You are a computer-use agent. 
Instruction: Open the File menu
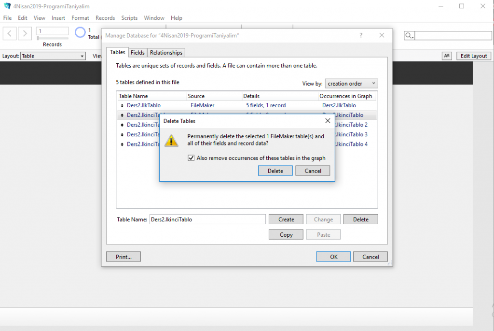tap(7, 18)
